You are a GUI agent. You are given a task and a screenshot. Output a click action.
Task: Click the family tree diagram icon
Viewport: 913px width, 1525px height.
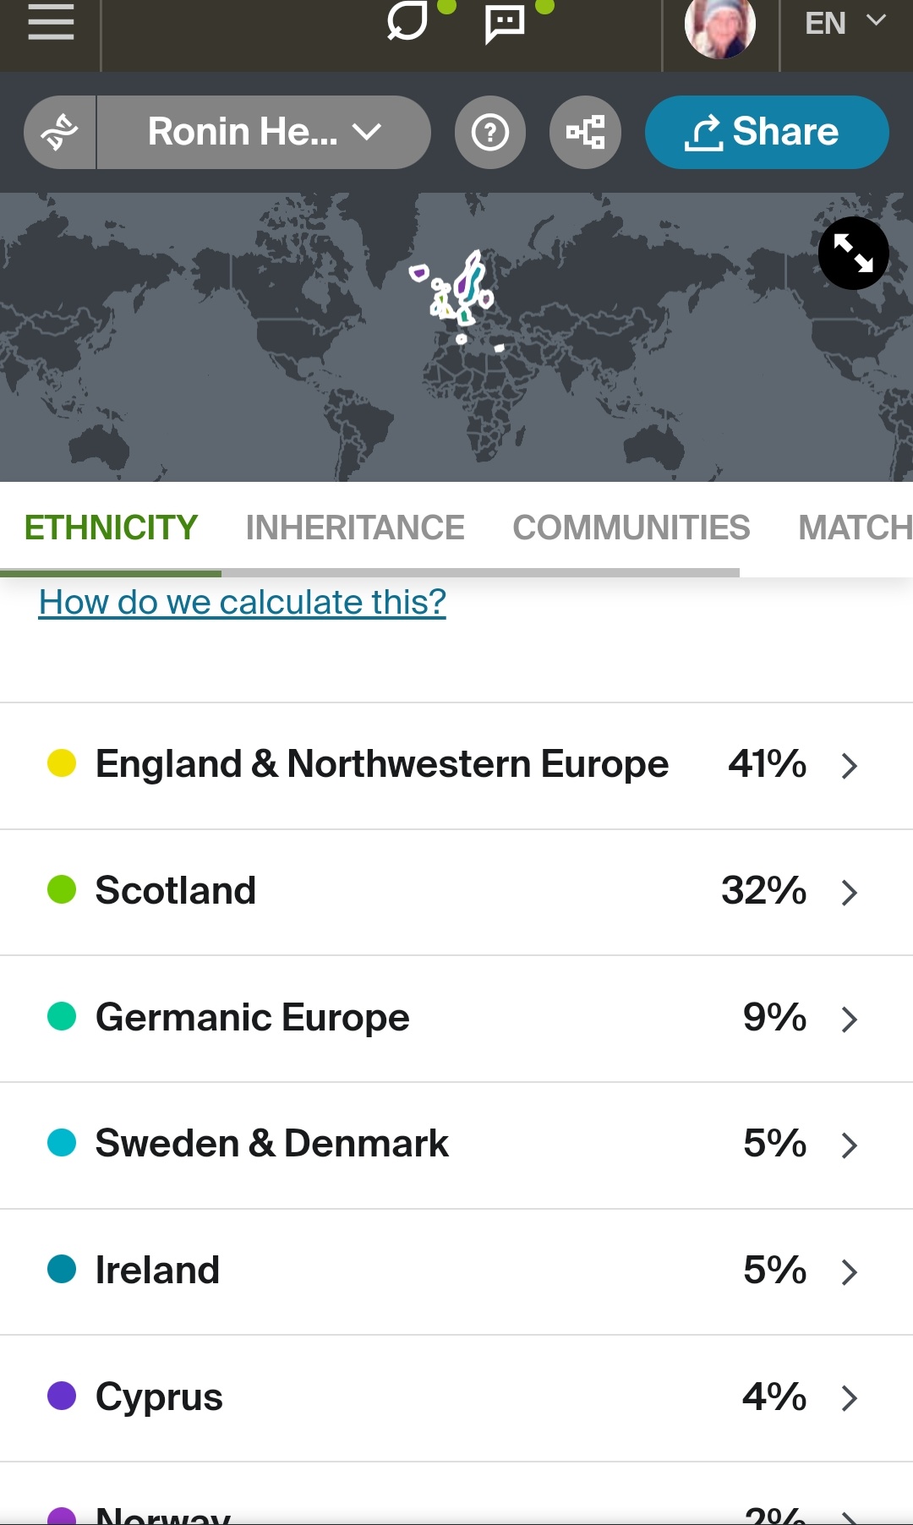[585, 132]
